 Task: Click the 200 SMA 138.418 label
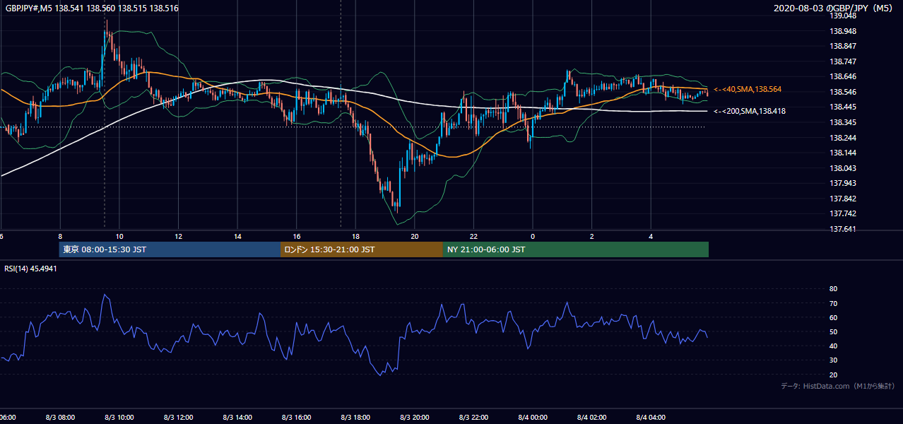pos(749,112)
